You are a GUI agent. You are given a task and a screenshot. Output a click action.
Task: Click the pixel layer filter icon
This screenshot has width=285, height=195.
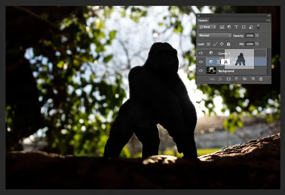coord(223,27)
